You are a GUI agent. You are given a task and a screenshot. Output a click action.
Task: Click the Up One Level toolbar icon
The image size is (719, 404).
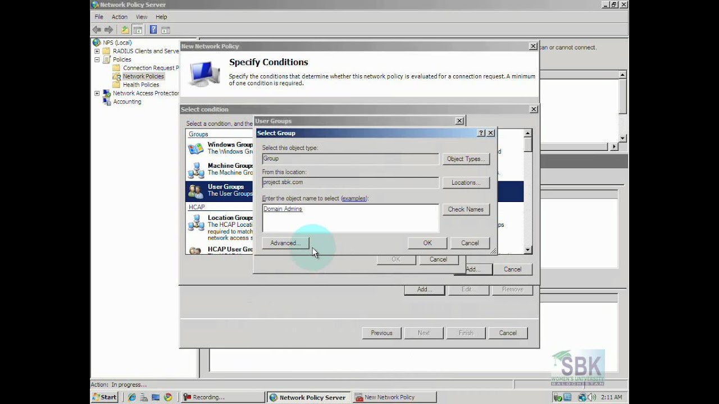click(125, 30)
